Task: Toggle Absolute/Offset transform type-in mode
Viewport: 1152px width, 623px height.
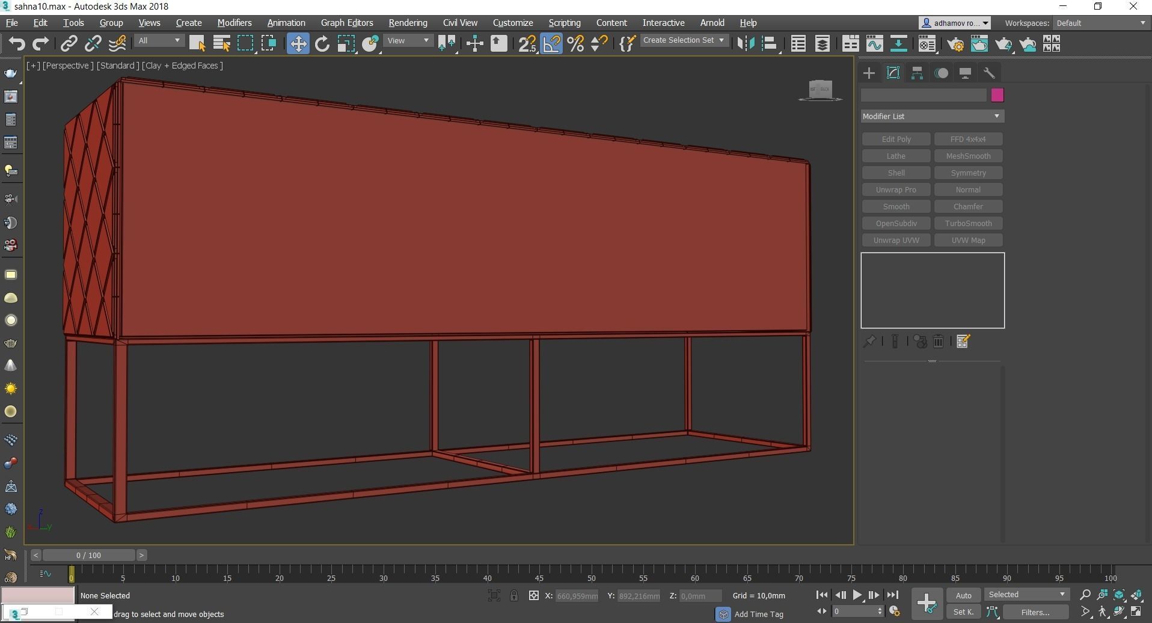Action: (533, 595)
